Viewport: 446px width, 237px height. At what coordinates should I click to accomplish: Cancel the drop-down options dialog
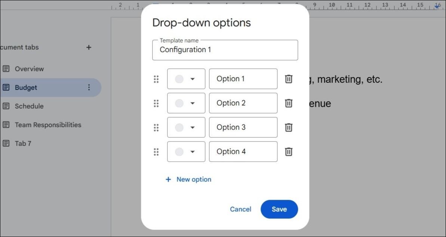241,209
